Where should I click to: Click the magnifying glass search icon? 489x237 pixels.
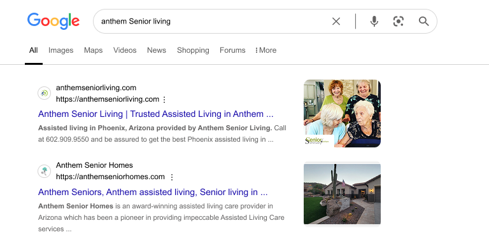pos(423,21)
